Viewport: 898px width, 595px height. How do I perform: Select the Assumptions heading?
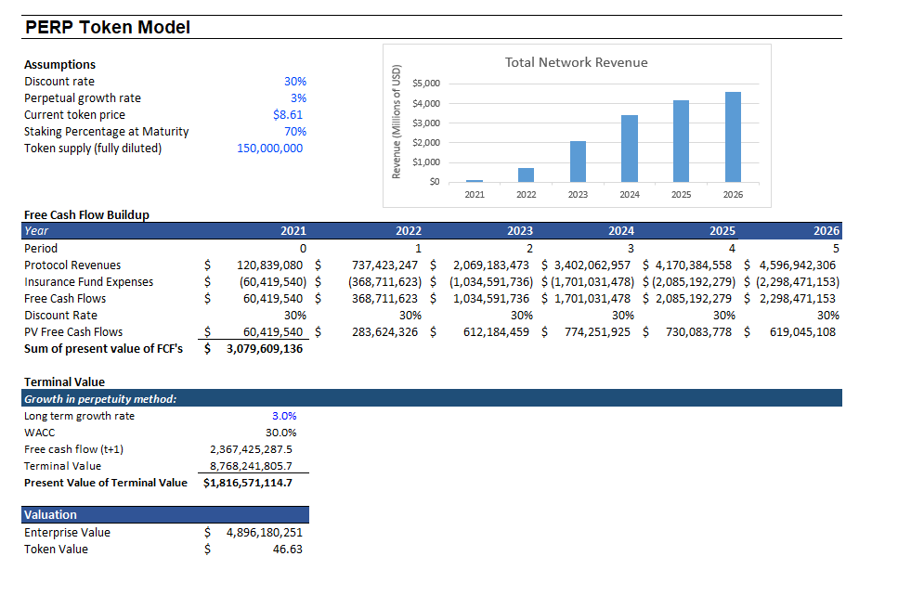59,65
